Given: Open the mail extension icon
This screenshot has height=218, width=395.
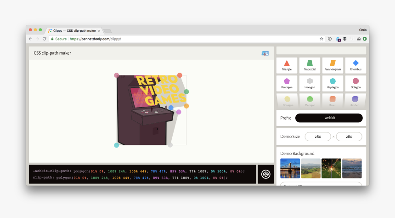Looking at the screenshot, I should (358, 39).
